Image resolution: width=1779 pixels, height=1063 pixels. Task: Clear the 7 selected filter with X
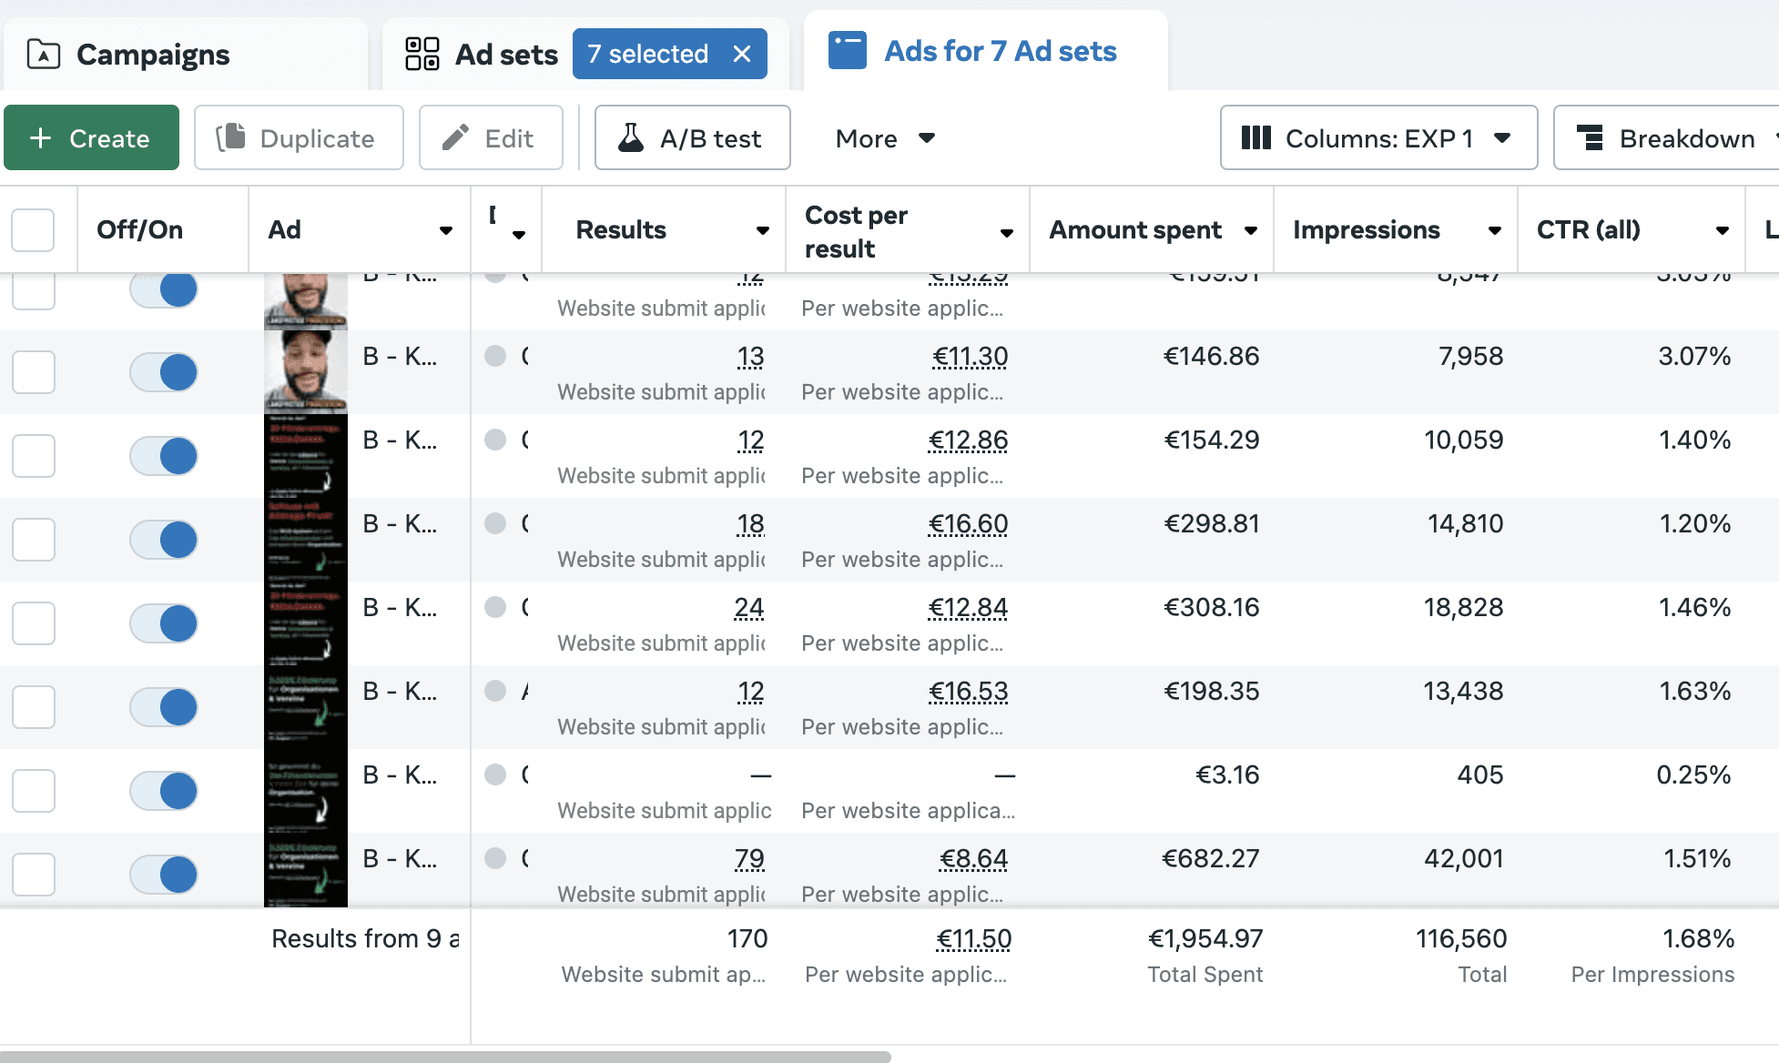tap(742, 54)
